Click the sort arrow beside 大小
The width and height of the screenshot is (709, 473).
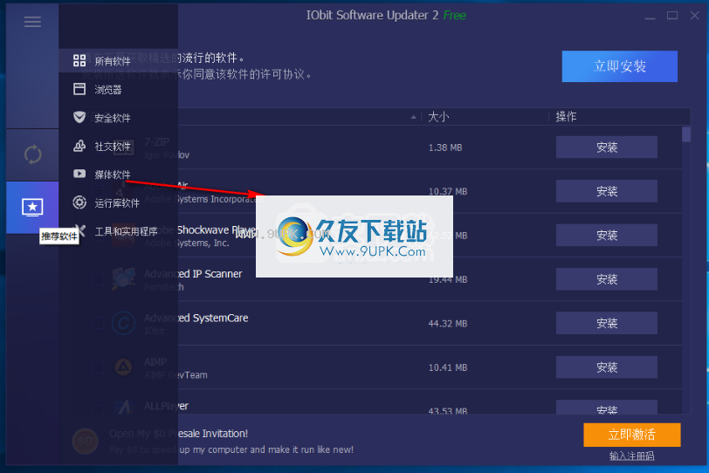tap(413, 117)
